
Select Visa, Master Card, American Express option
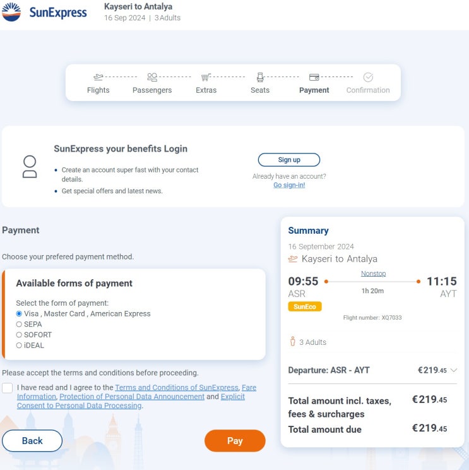tap(19, 313)
